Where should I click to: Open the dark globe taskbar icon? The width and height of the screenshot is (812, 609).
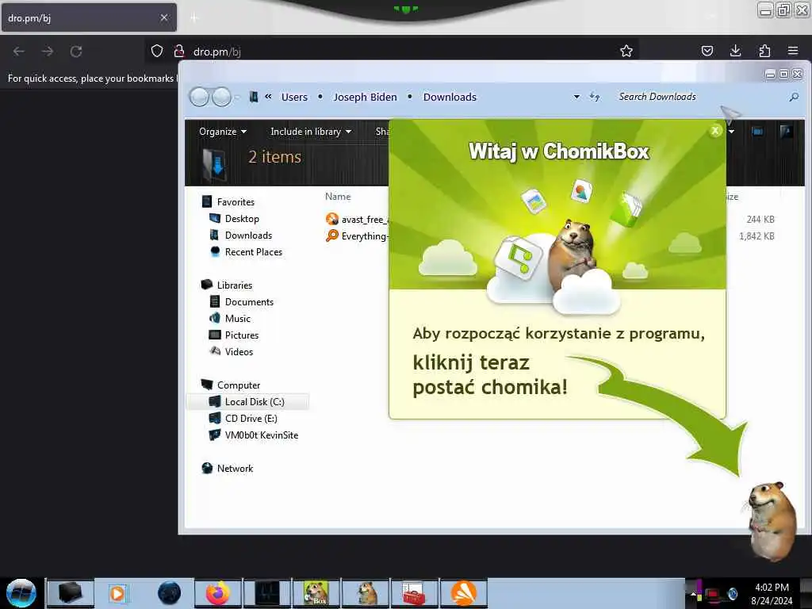(169, 593)
